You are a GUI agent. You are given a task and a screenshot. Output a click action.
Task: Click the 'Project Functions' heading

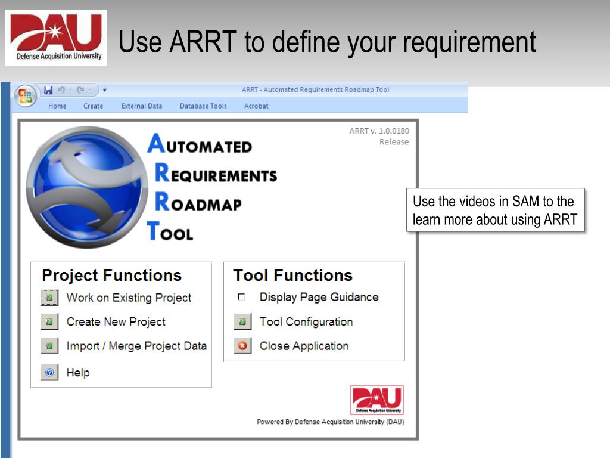112,276
